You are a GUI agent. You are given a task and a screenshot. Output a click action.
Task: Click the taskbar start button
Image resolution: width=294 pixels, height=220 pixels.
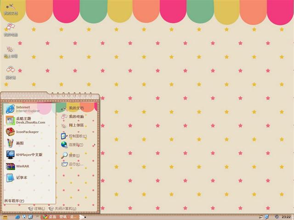tap(6, 217)
